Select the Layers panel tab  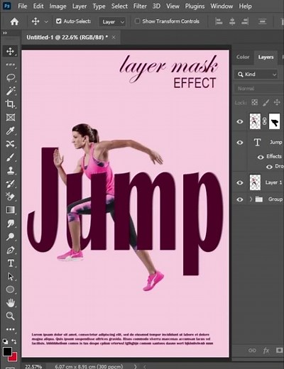266,57
